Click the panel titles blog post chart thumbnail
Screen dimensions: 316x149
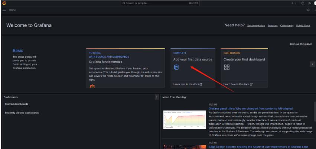[x=185, y=120]
